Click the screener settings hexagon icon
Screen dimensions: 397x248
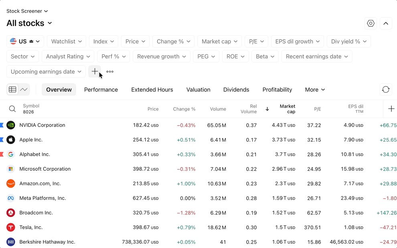point(371,24)
